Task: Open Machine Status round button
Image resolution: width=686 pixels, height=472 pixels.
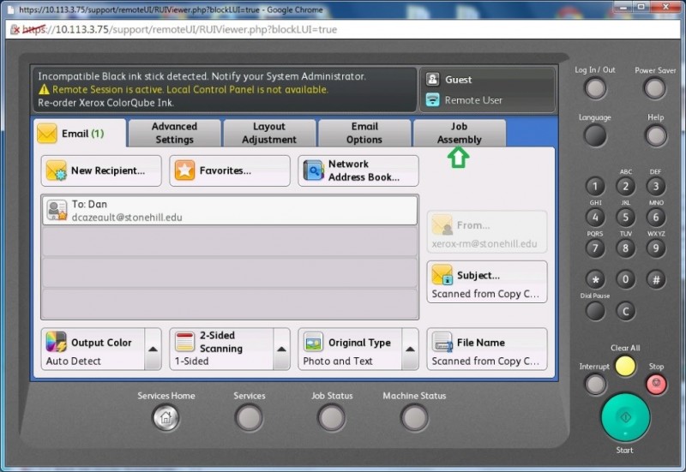Action: click(x=414, y=417)
